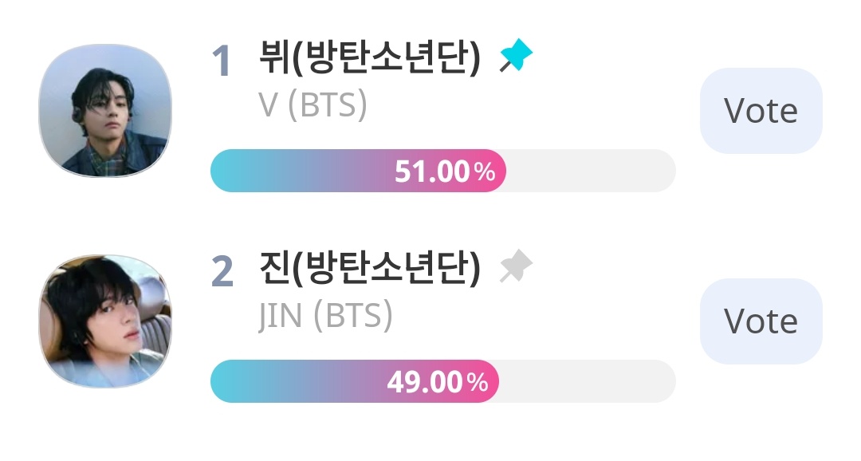Open JIN's profile photo thumbnail
Screen dimensions: 861x461
click(x=105, y=321)
